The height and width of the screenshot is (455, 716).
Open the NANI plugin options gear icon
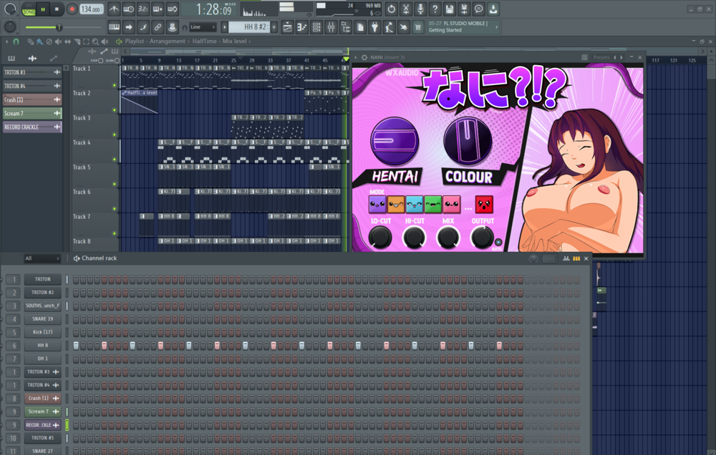tap(364, 57)
